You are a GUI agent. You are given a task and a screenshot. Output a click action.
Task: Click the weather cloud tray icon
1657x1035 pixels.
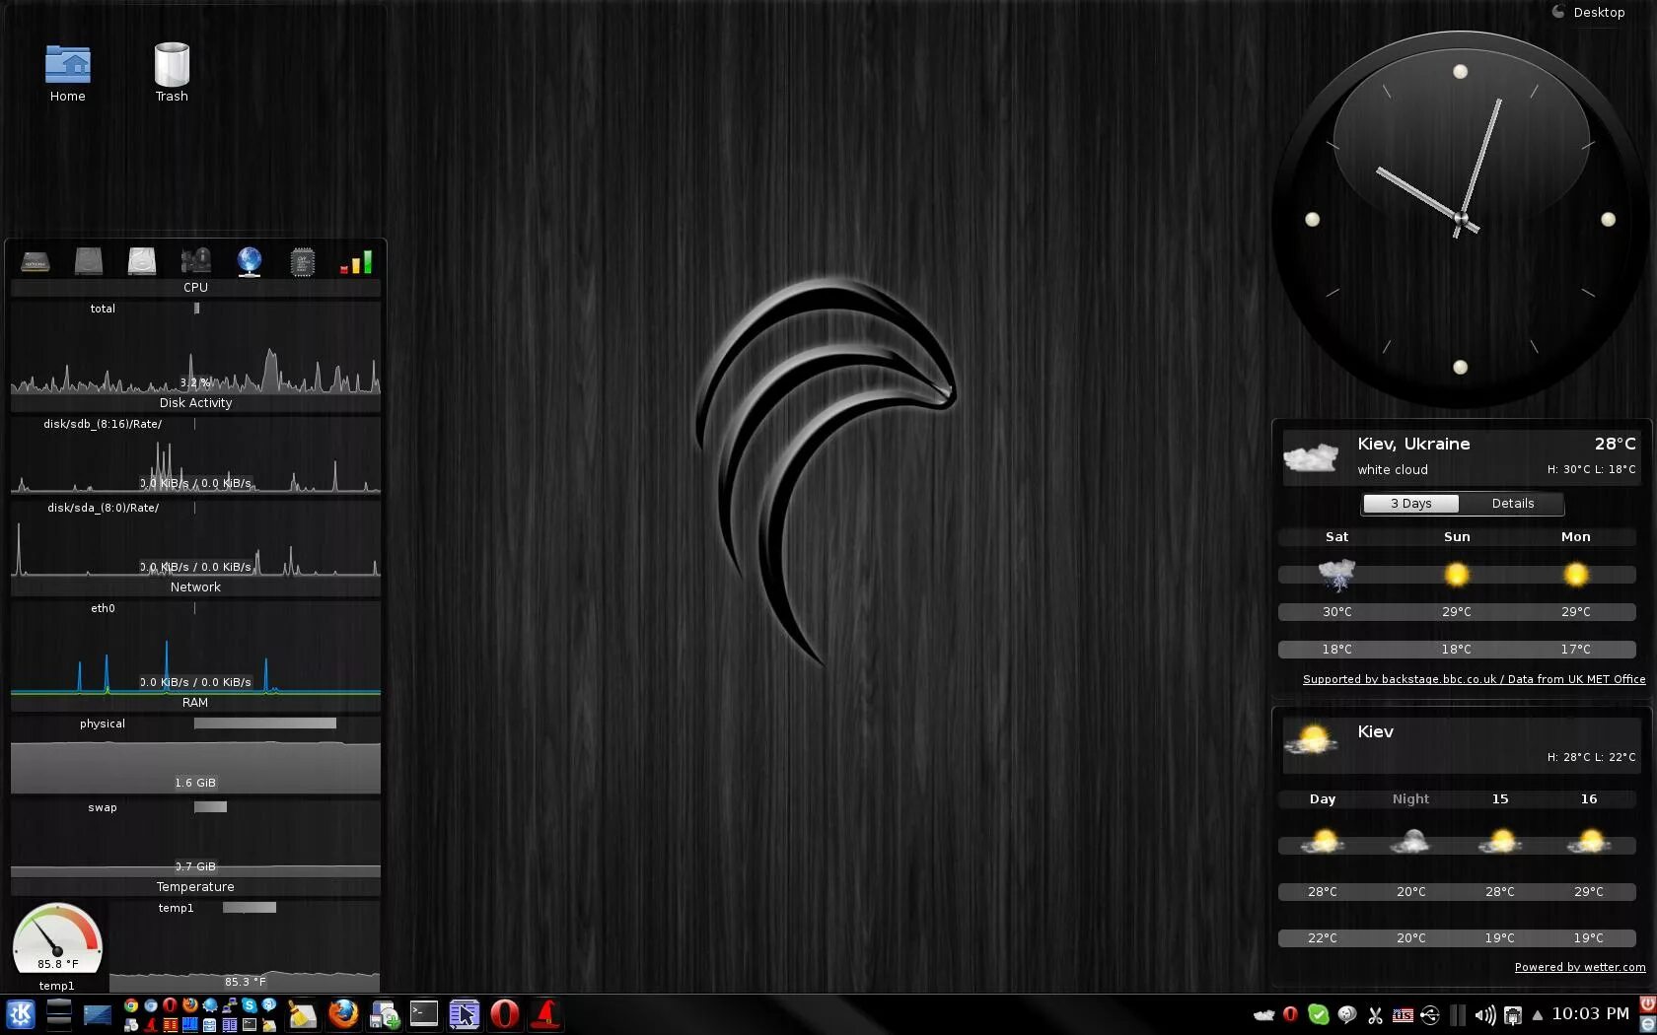(x=1263, y=1015)
